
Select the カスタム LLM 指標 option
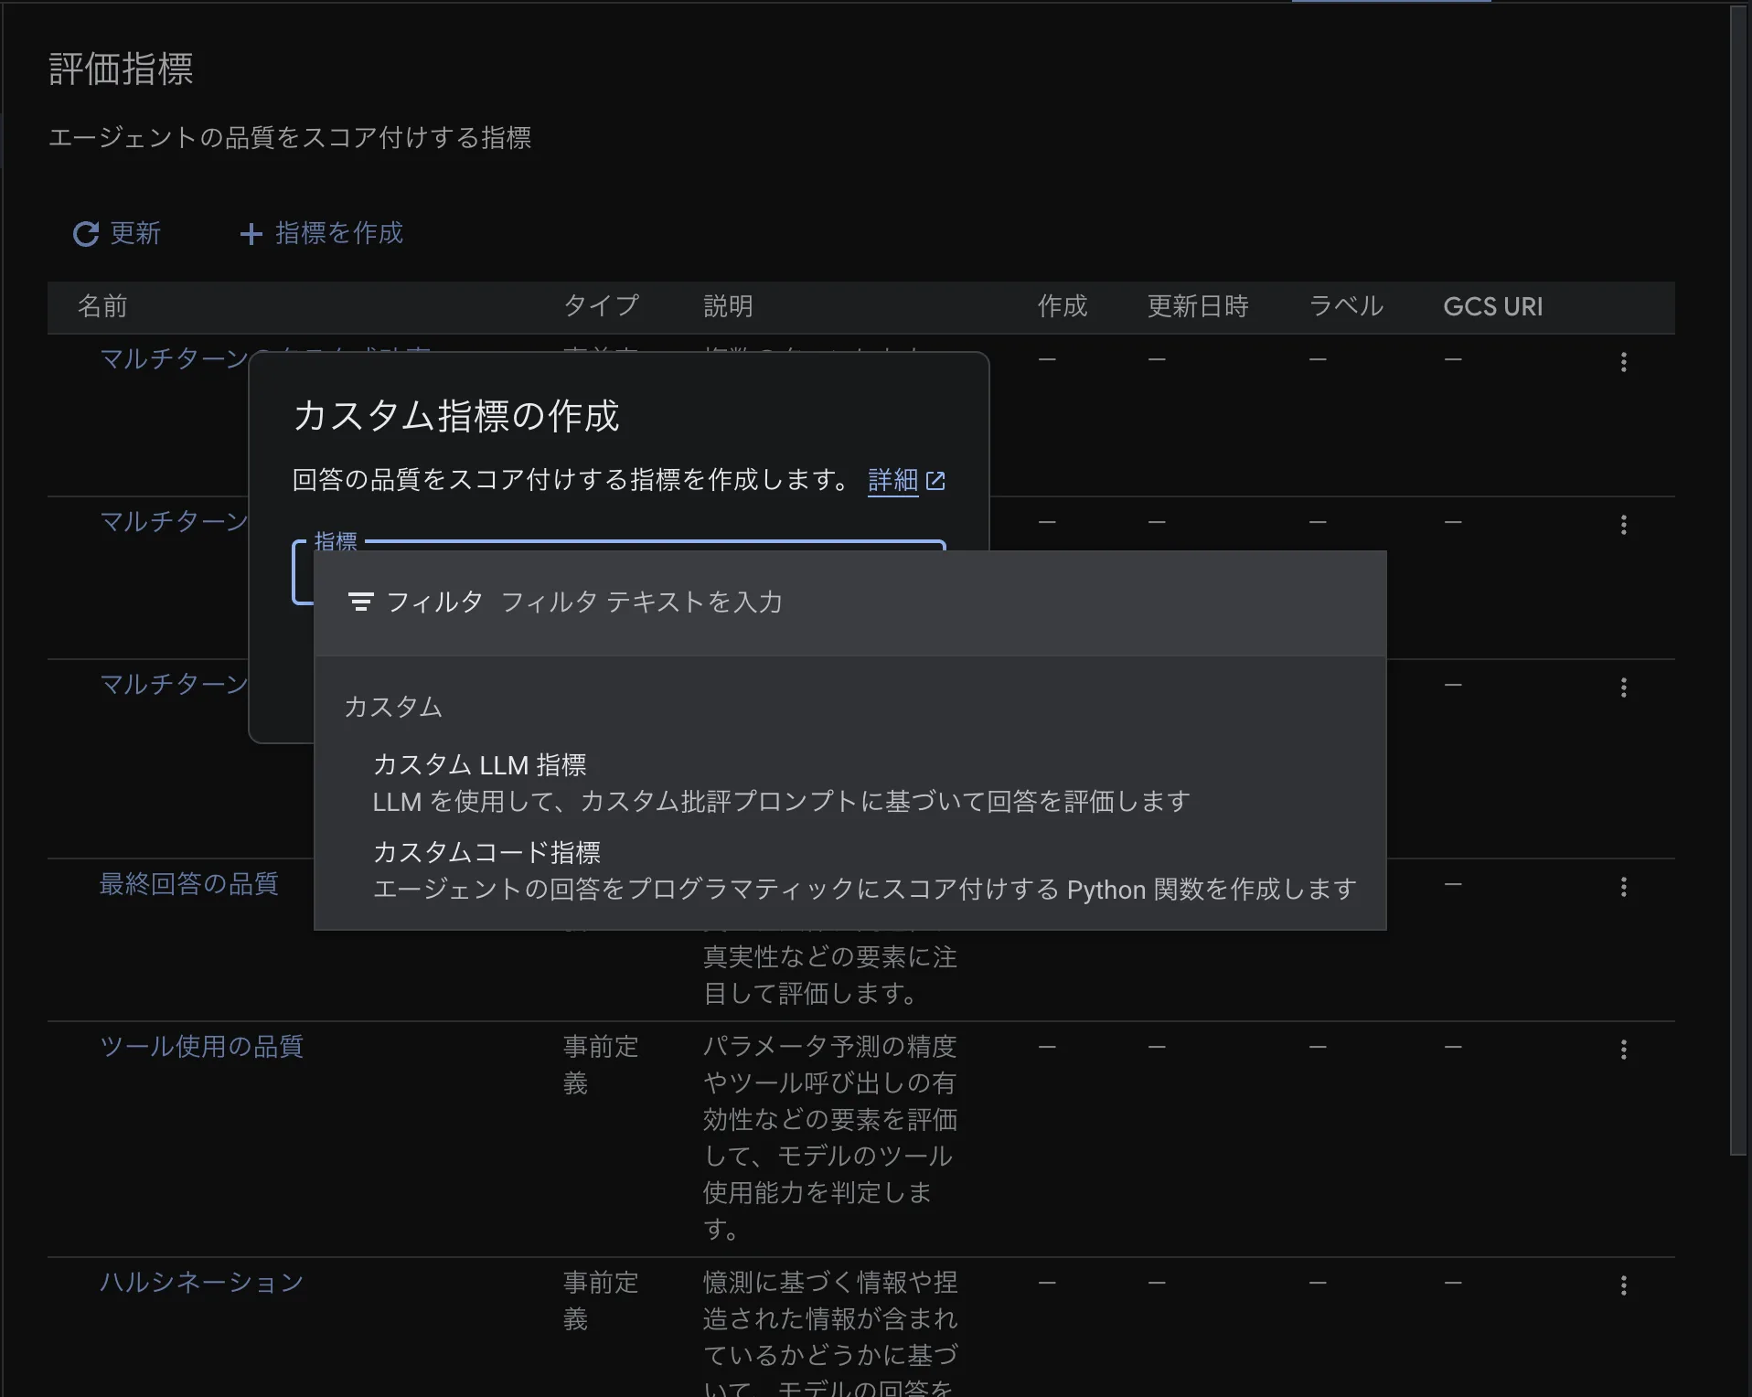[849, 783]
